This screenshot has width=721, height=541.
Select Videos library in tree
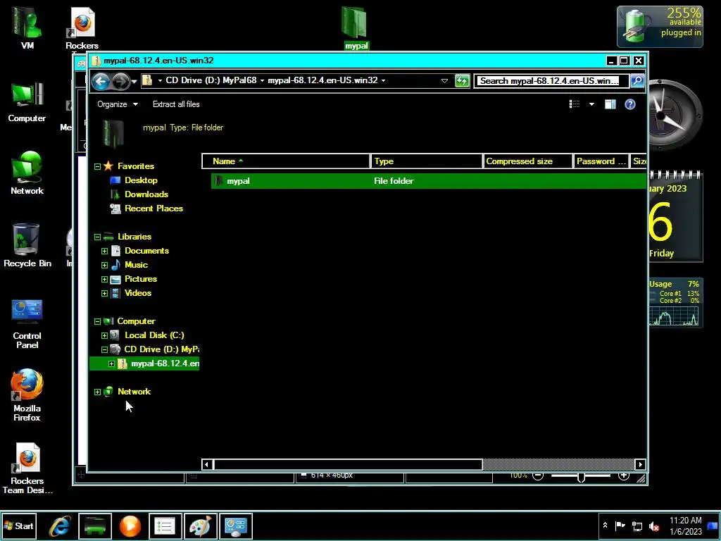pos(138,293)
